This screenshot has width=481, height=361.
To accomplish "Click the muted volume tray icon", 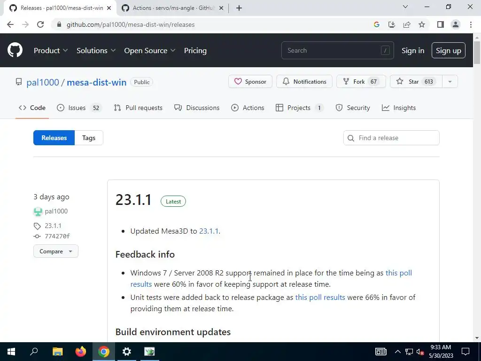I will coord(420,352).
